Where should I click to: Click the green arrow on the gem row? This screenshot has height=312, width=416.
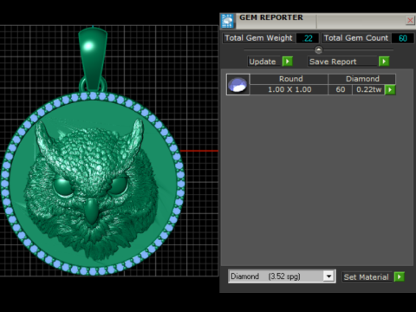point(390,89)
